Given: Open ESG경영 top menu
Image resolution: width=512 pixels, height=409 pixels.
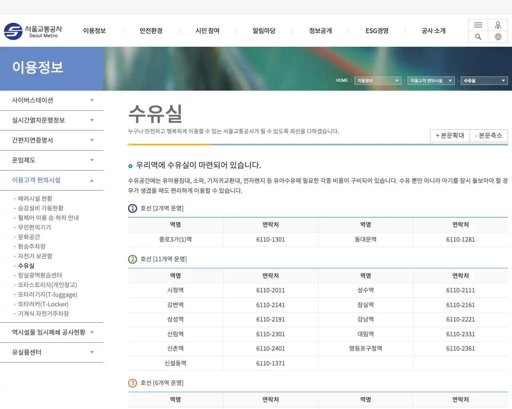Looking at the screenshot, I should (x=377, y=31).
